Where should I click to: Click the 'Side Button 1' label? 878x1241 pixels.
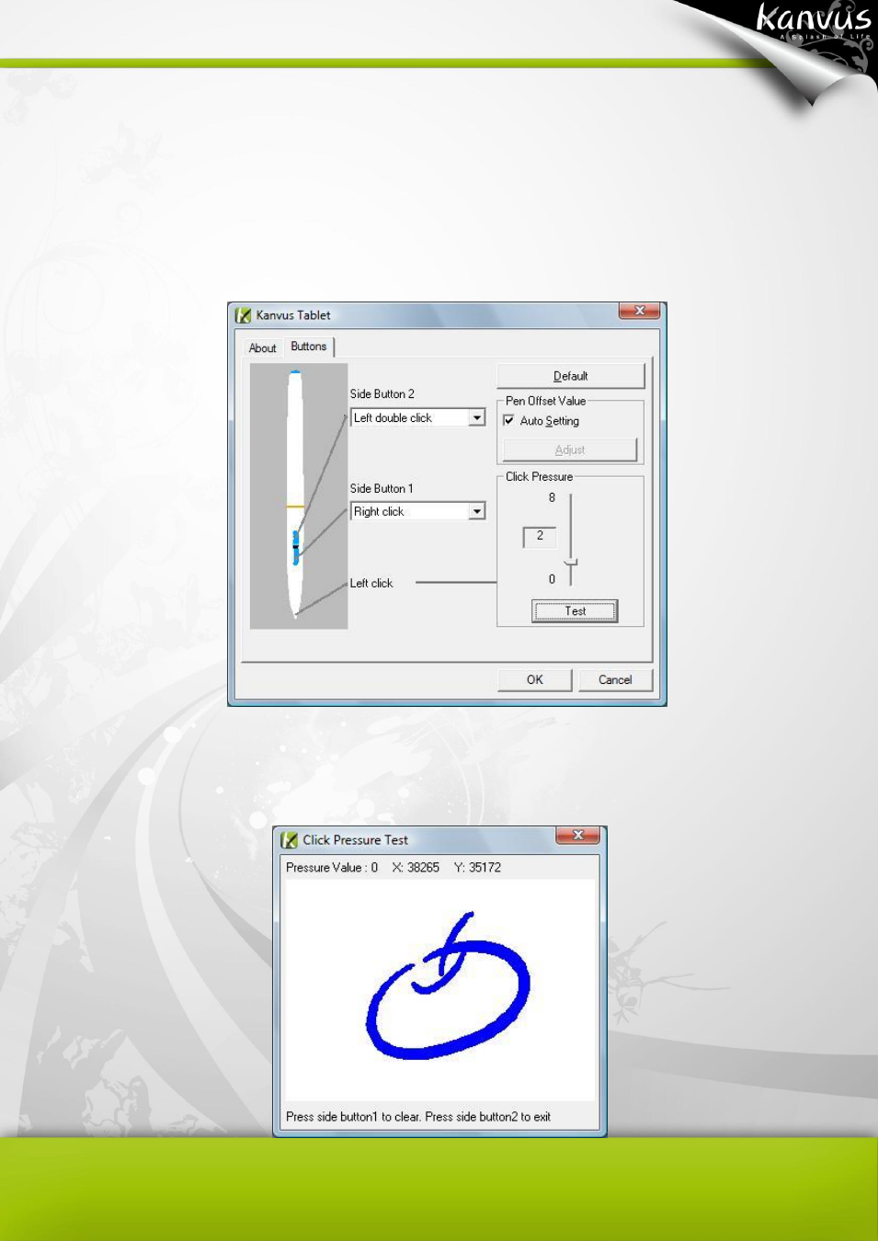click(382, 489)
